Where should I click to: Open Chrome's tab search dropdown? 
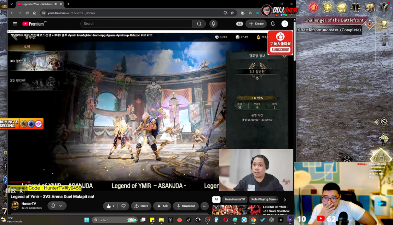(x=12, y=4)
